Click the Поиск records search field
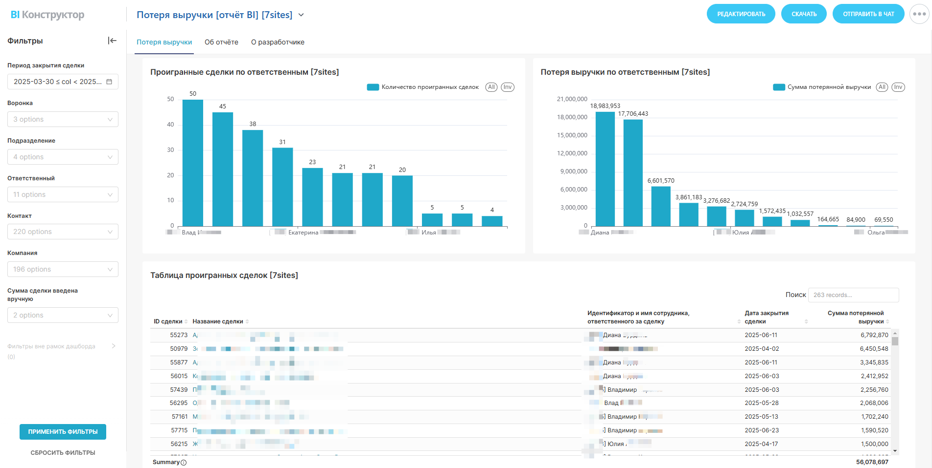Viewport: 932px width, 468px height. (x=853, y=295)
